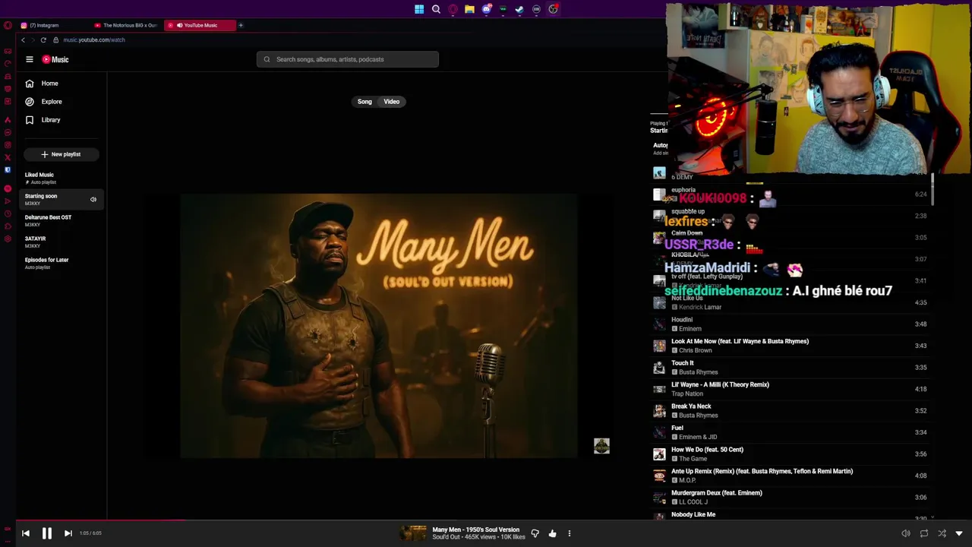Click the Many Men video player
This screenshot has width=972, height=547.
tap(379, 326)
